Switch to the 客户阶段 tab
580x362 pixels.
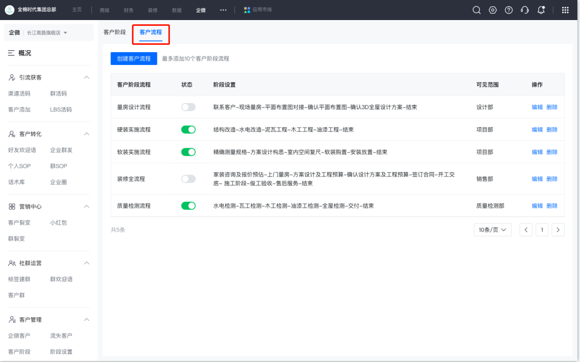115,32
